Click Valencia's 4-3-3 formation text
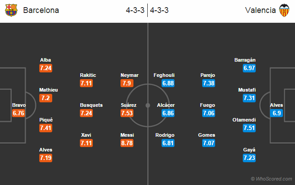 tap(159, 10)
